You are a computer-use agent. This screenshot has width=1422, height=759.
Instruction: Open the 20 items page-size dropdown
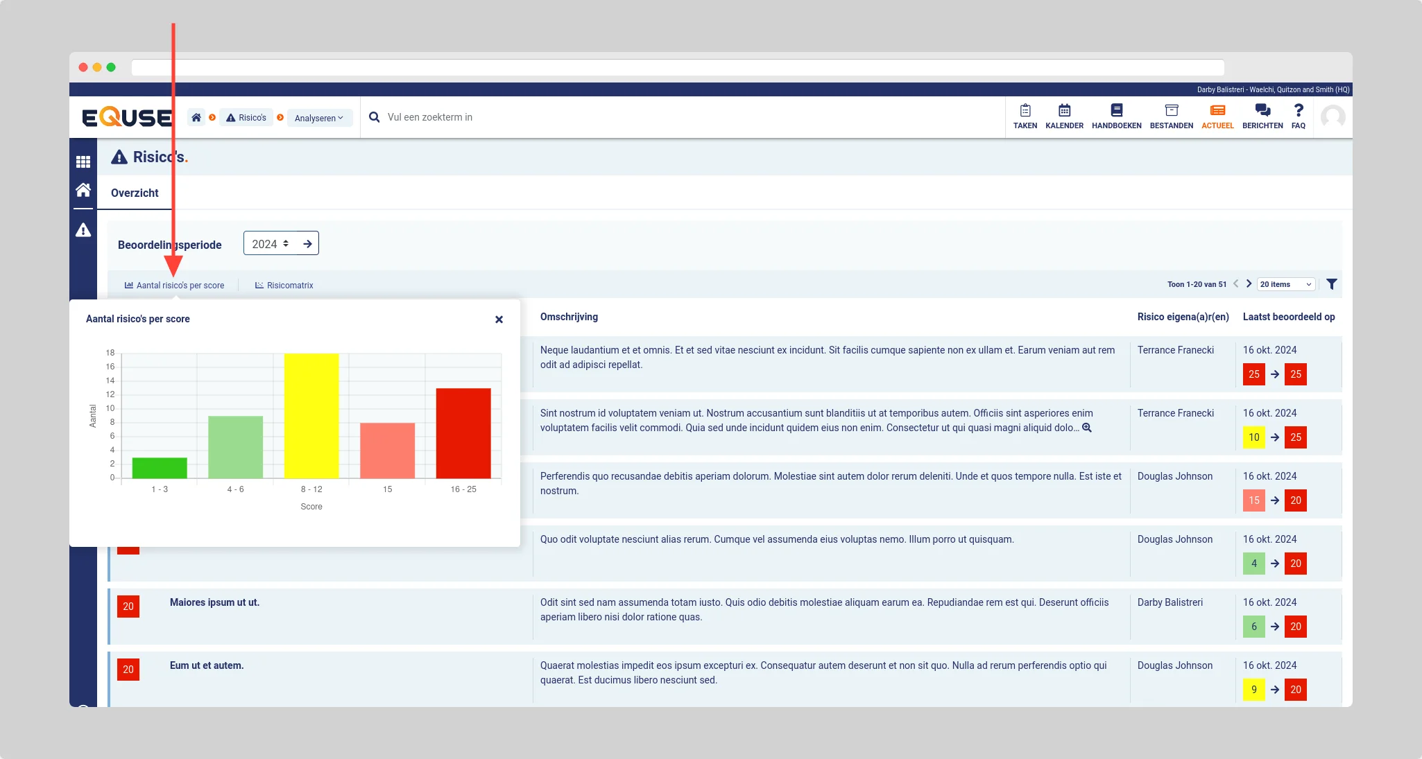[1285, 284]
